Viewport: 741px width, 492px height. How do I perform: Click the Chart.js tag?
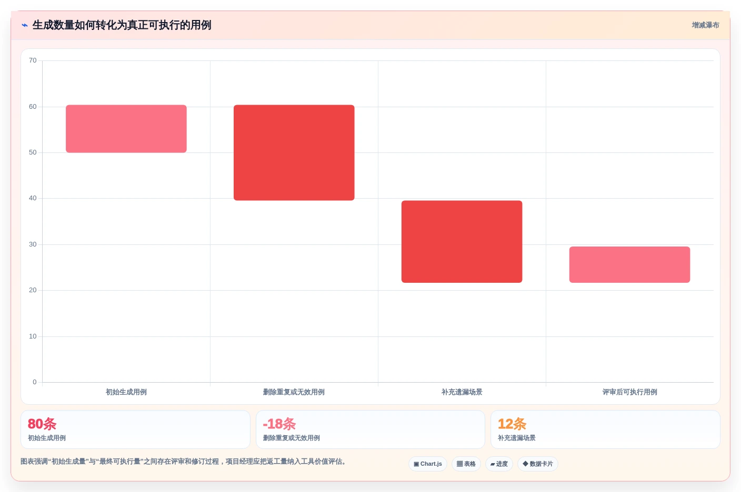(428, 464)
